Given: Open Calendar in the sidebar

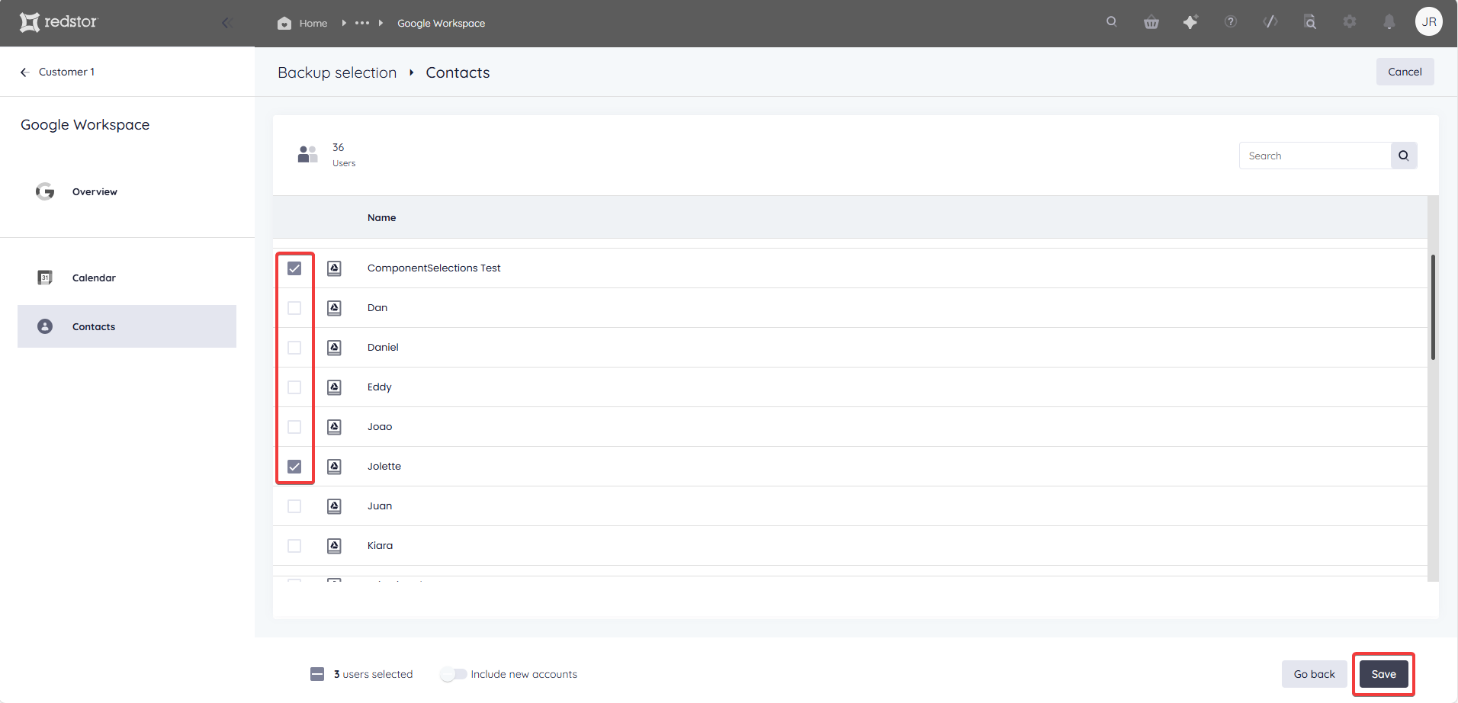Looking at the screenshot, I should click(x=94, y=278).
